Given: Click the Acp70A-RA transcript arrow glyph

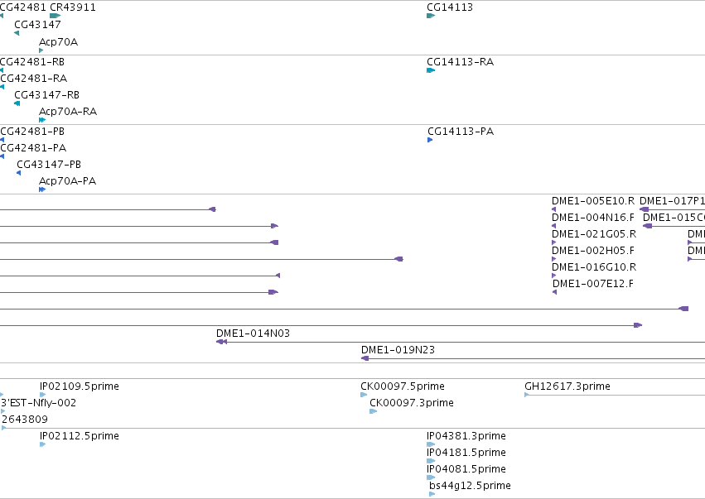Looking at the screenshot, I should (42, 120).
